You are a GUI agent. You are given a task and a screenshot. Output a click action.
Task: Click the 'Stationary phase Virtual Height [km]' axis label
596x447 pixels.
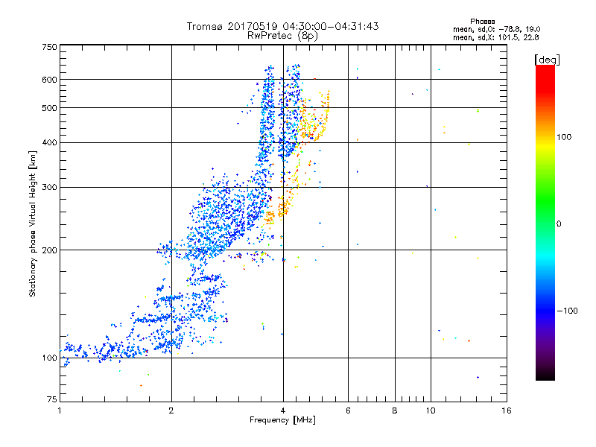pyautogui.click(x=32, y=224)
